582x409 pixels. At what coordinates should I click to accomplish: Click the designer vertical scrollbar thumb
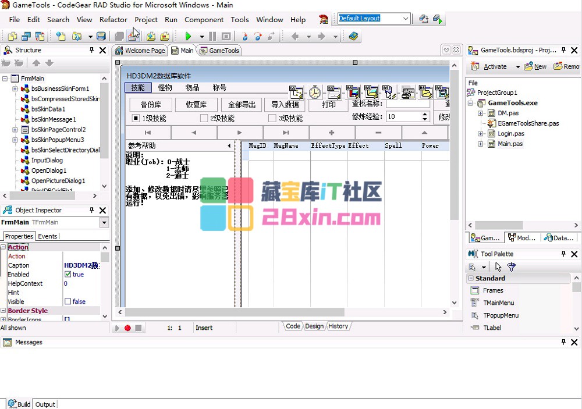(x=455, y=145)
